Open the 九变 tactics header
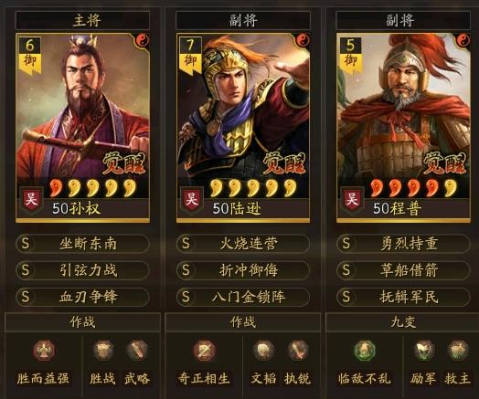 (403, 322)
